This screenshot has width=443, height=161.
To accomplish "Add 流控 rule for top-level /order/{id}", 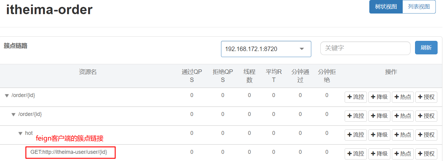I will (x=356, y=97).
